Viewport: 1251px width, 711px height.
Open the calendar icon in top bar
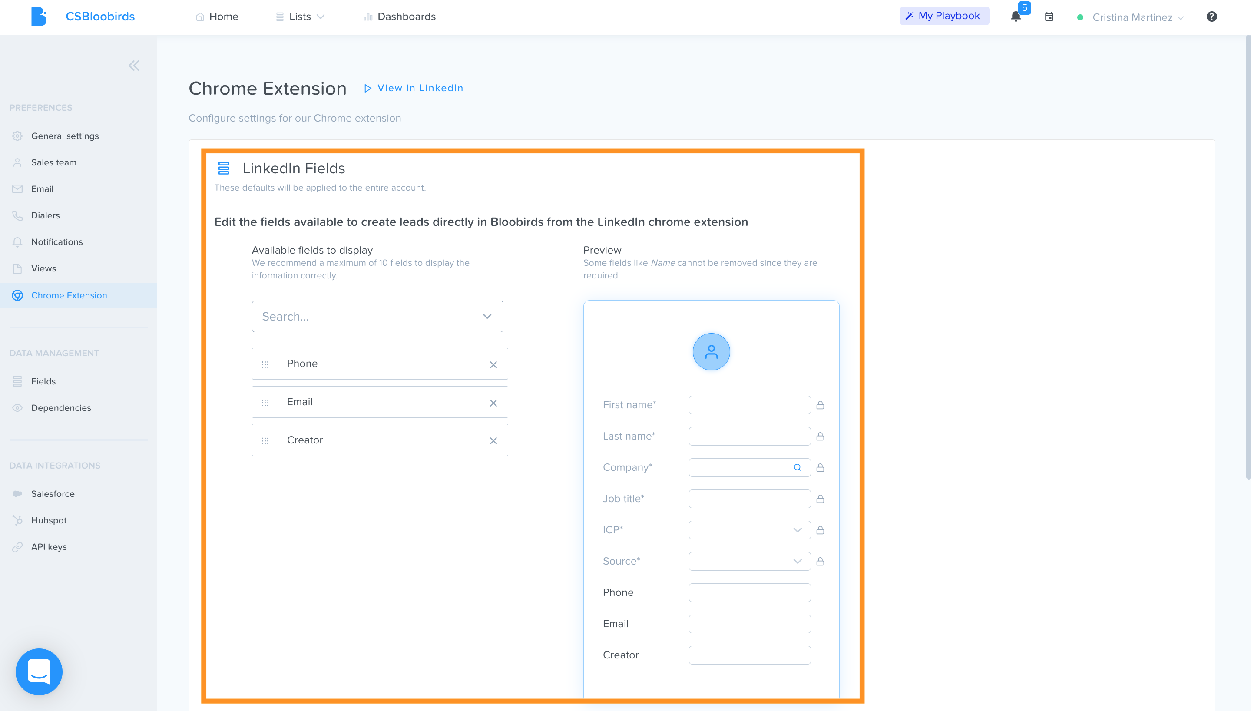(x=1049, y=17)
